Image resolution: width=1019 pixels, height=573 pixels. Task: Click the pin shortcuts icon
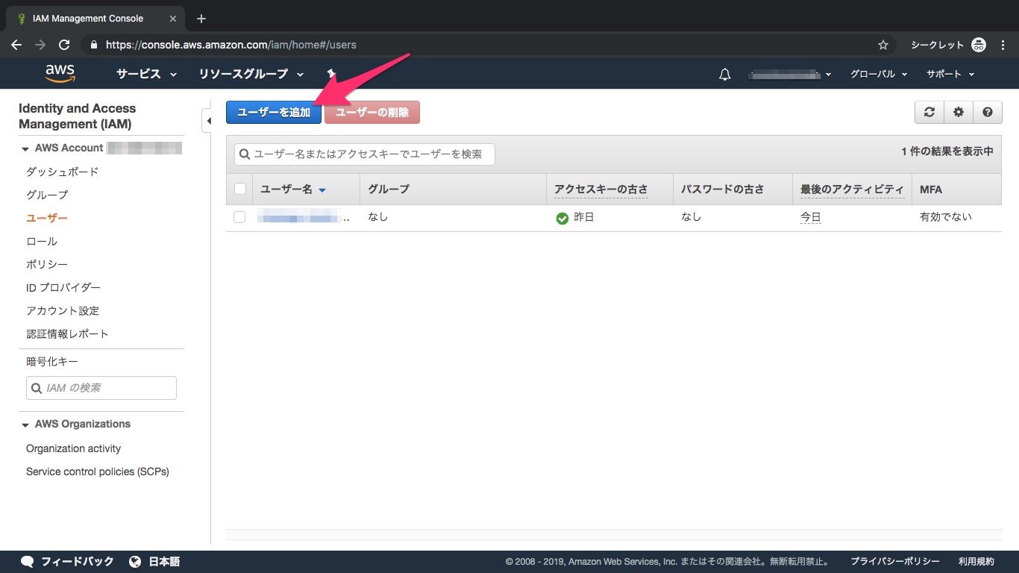coord(331,74)
